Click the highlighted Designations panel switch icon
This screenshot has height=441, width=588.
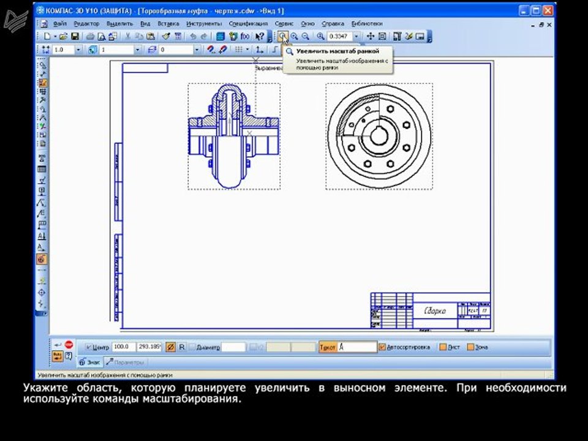point(43,83)
